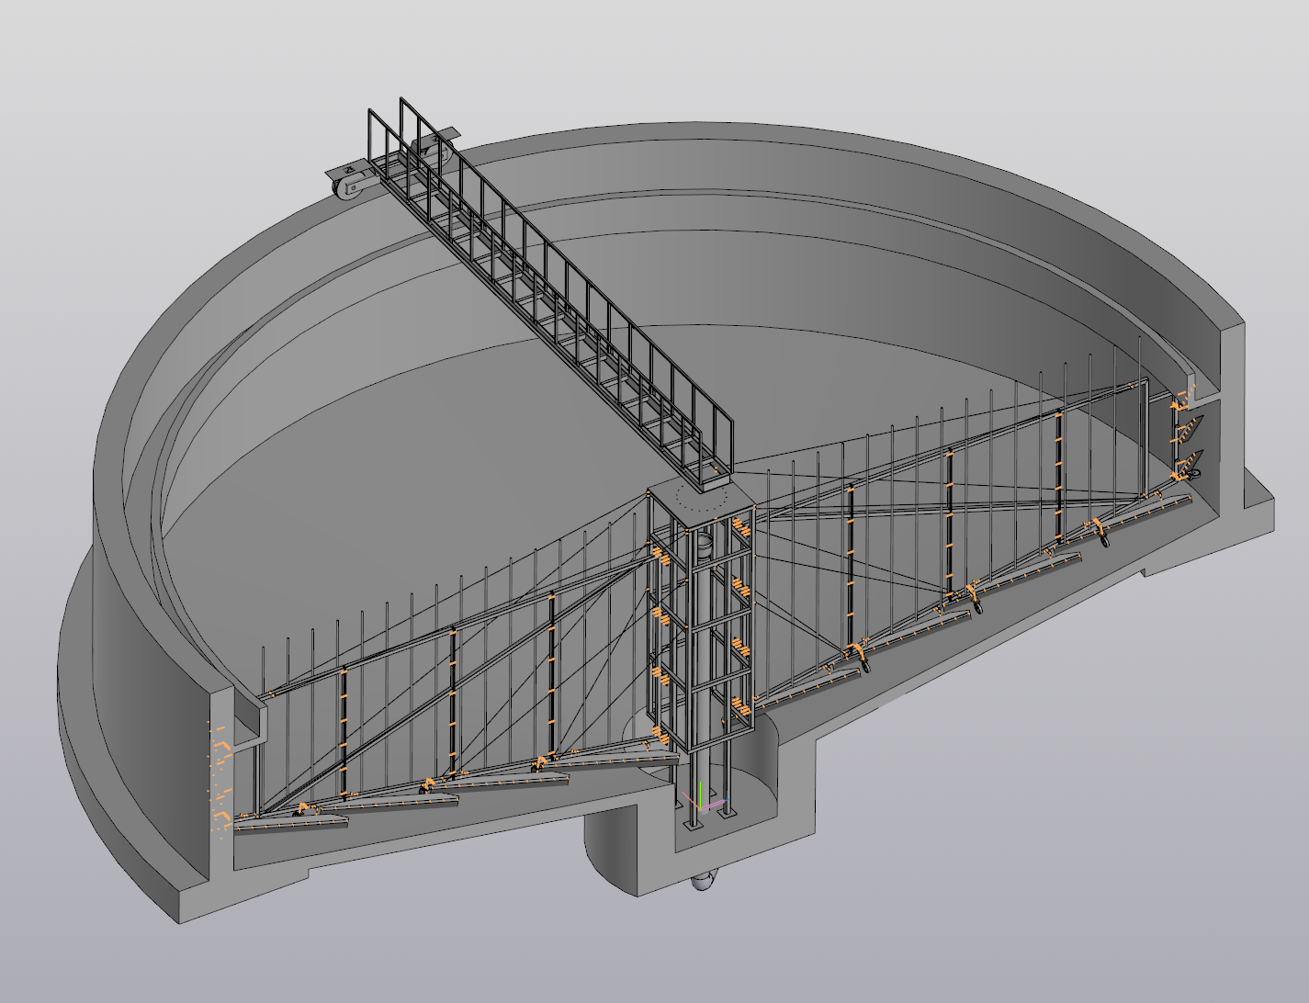The image size is (1309, 1003).
Task: Select the sphere under the central sump
Action: (x=702, y=882)
